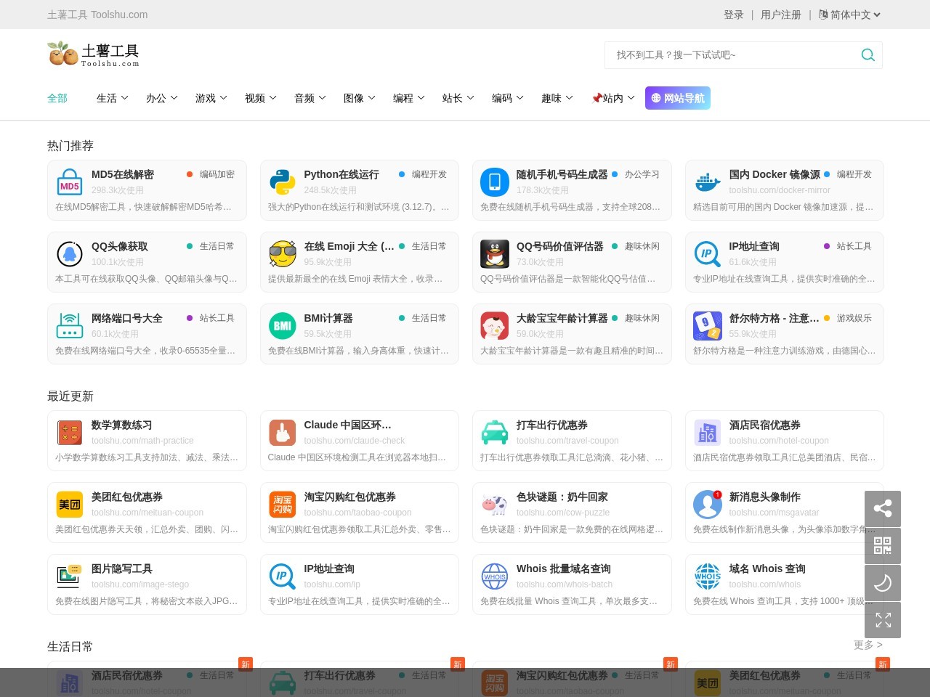Click the search magnifier icon
The width and height of the screenshot is (930, 697).
coord(868,55)
